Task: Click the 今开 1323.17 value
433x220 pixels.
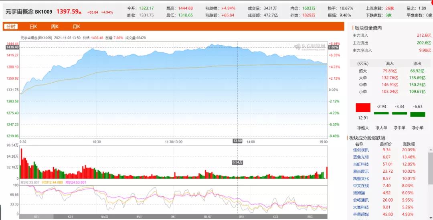Action: [146, 8]
